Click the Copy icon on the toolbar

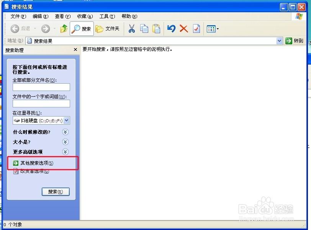(144, 29)
